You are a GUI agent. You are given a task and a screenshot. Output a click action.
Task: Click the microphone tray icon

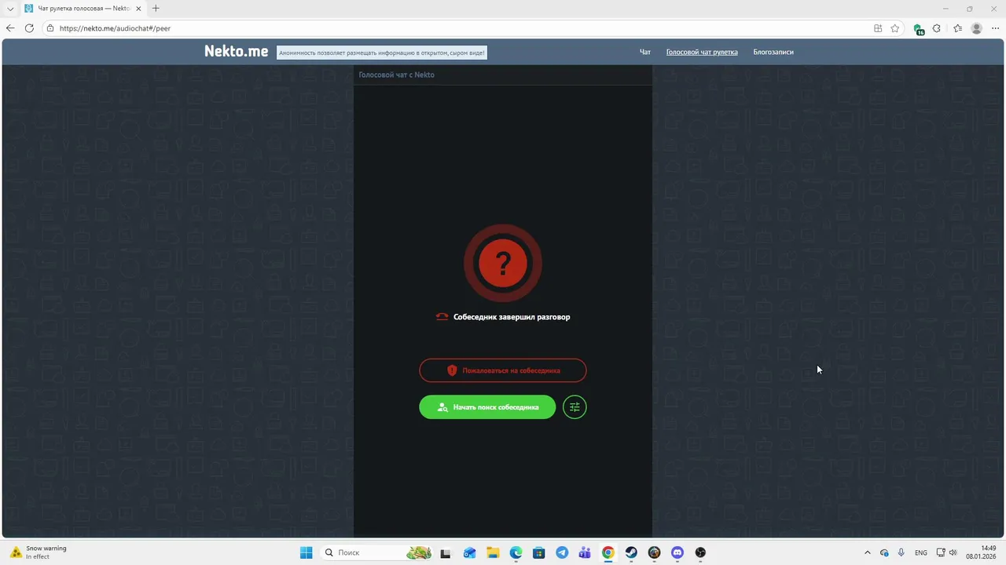901,552
